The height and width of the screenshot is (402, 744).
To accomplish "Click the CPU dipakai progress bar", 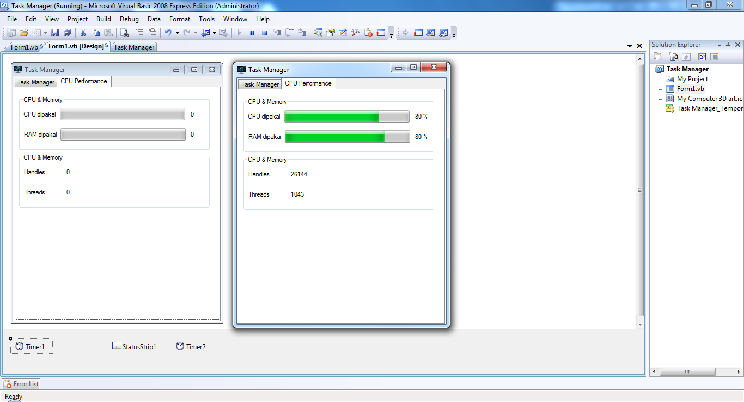I will tap(346, 116).
